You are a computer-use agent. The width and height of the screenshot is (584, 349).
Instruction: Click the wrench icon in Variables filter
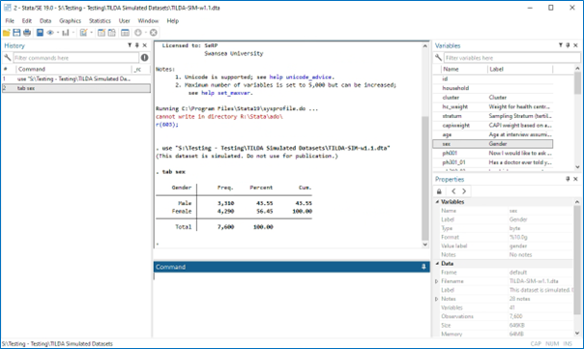(438, 58)
